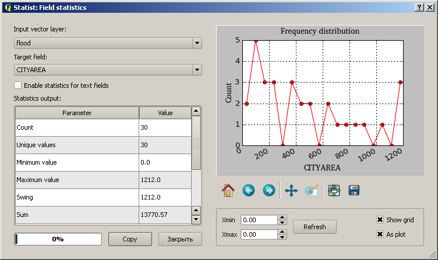This screenshot has height=260, width=438.
Task: Click the Swing row value 1212.0
Action: pyautogui.click(x=165, y=197)
